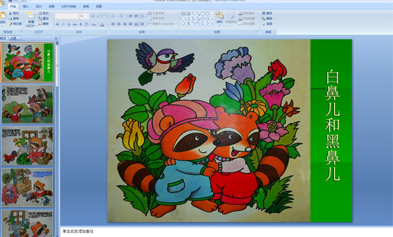Click the New Slide (新建幻灯片) icon
This screenshot has width=393, height=237.
tap(31, 16)
